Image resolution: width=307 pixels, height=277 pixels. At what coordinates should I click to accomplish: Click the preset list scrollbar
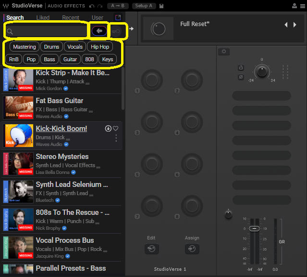pos(123,89)
